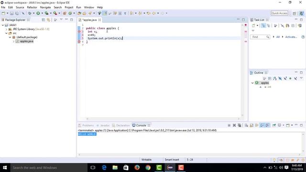The image size is (306, 172).
Task: Toggle Hide Non-Public Members green dot in Outline
Action: click(290, 78)
